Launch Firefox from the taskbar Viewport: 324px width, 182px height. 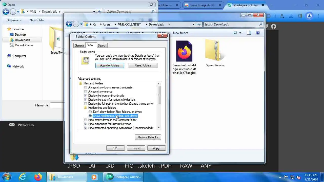[x=38, y=177]
